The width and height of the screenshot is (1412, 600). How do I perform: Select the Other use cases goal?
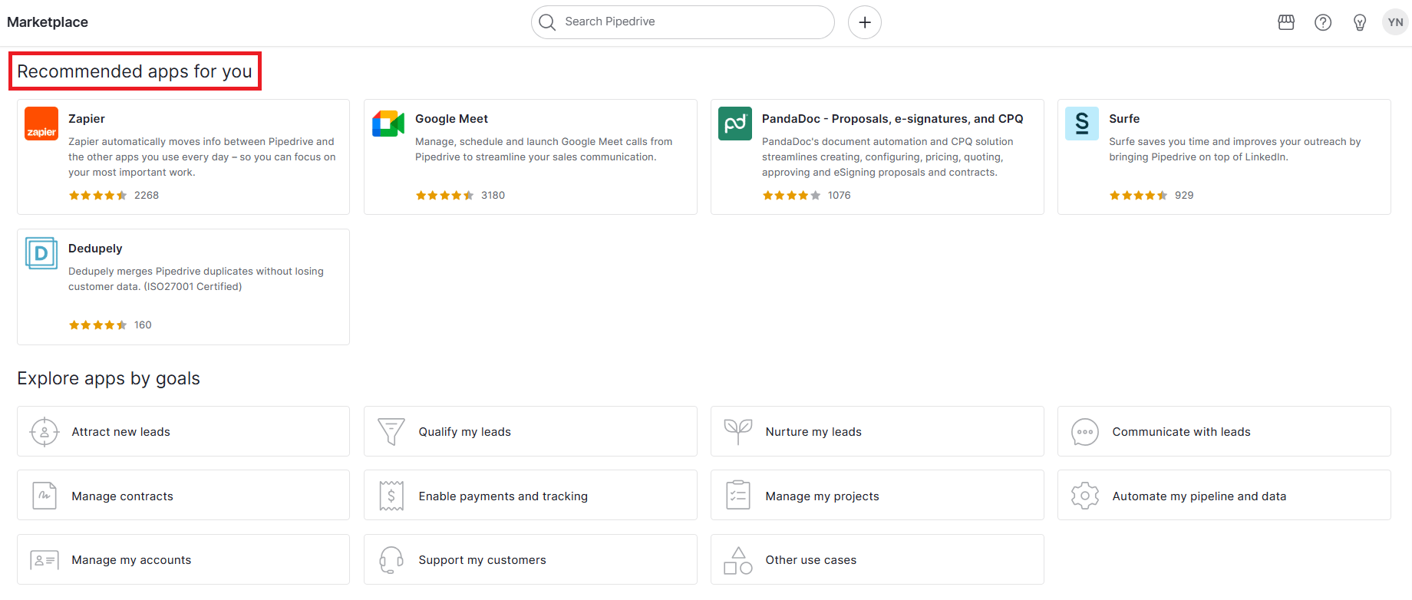877,559
